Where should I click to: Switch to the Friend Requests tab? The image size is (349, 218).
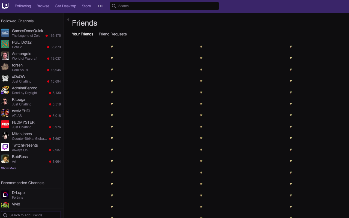tap(113, 34)
